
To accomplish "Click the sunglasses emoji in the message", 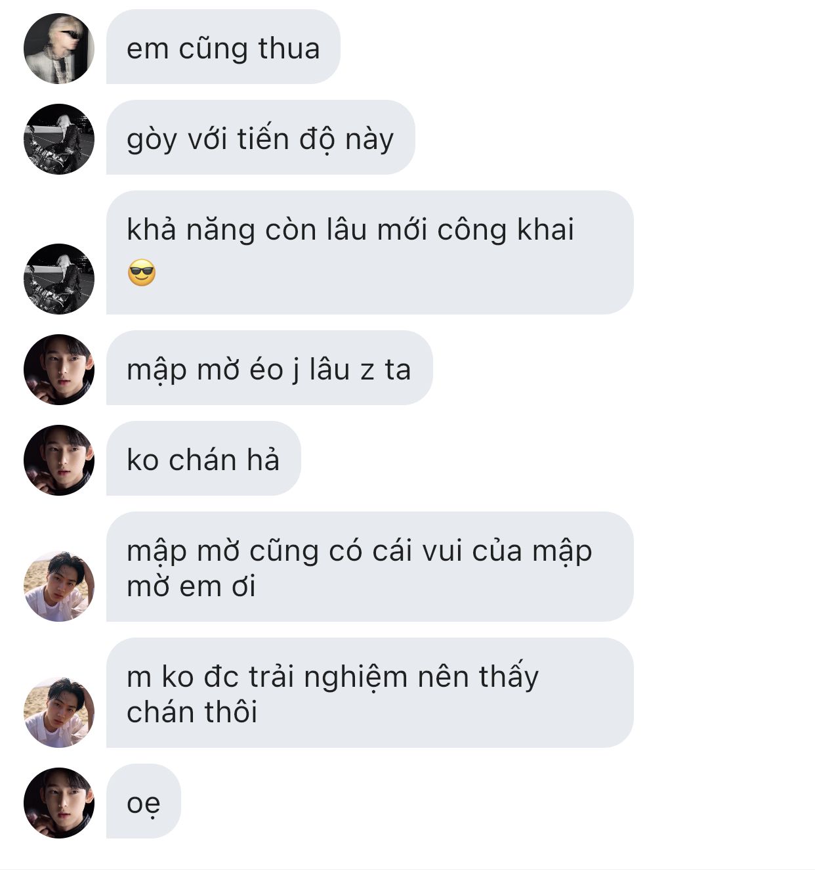I will pos(142,272).
